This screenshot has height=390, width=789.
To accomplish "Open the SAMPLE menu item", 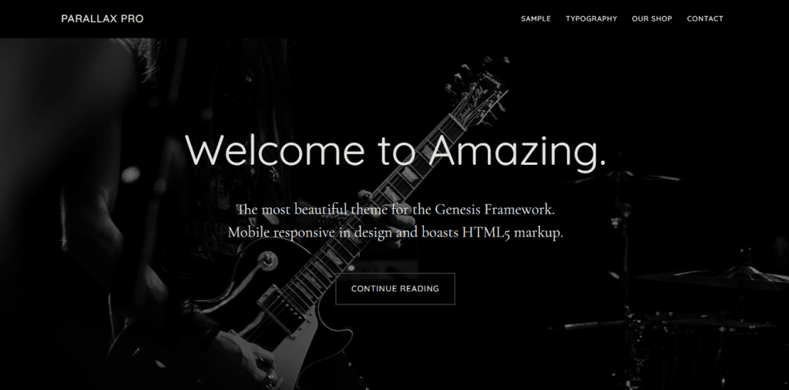I will click(x=536, y=18).
